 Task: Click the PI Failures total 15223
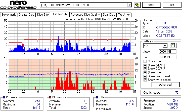[x=83, y=108]
